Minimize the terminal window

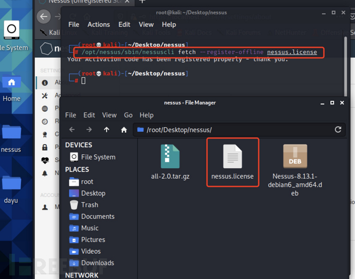pyautogui.click(x=324, y=13)
